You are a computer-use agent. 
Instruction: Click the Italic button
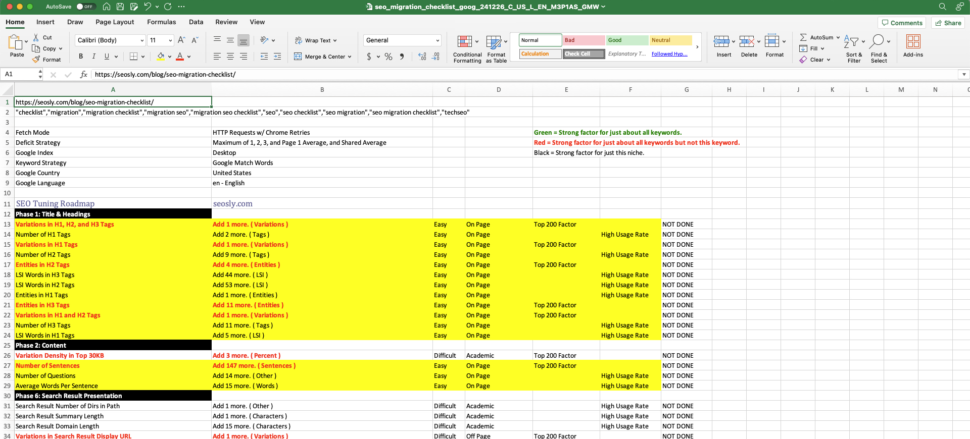pyautogui.click(x=93, y=57)
